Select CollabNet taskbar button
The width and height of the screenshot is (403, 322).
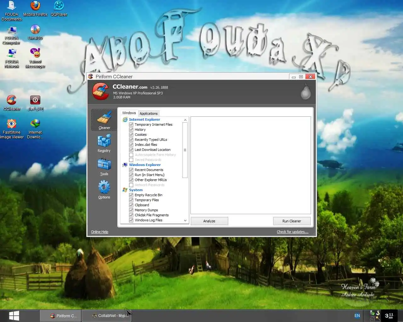[106, 316]
